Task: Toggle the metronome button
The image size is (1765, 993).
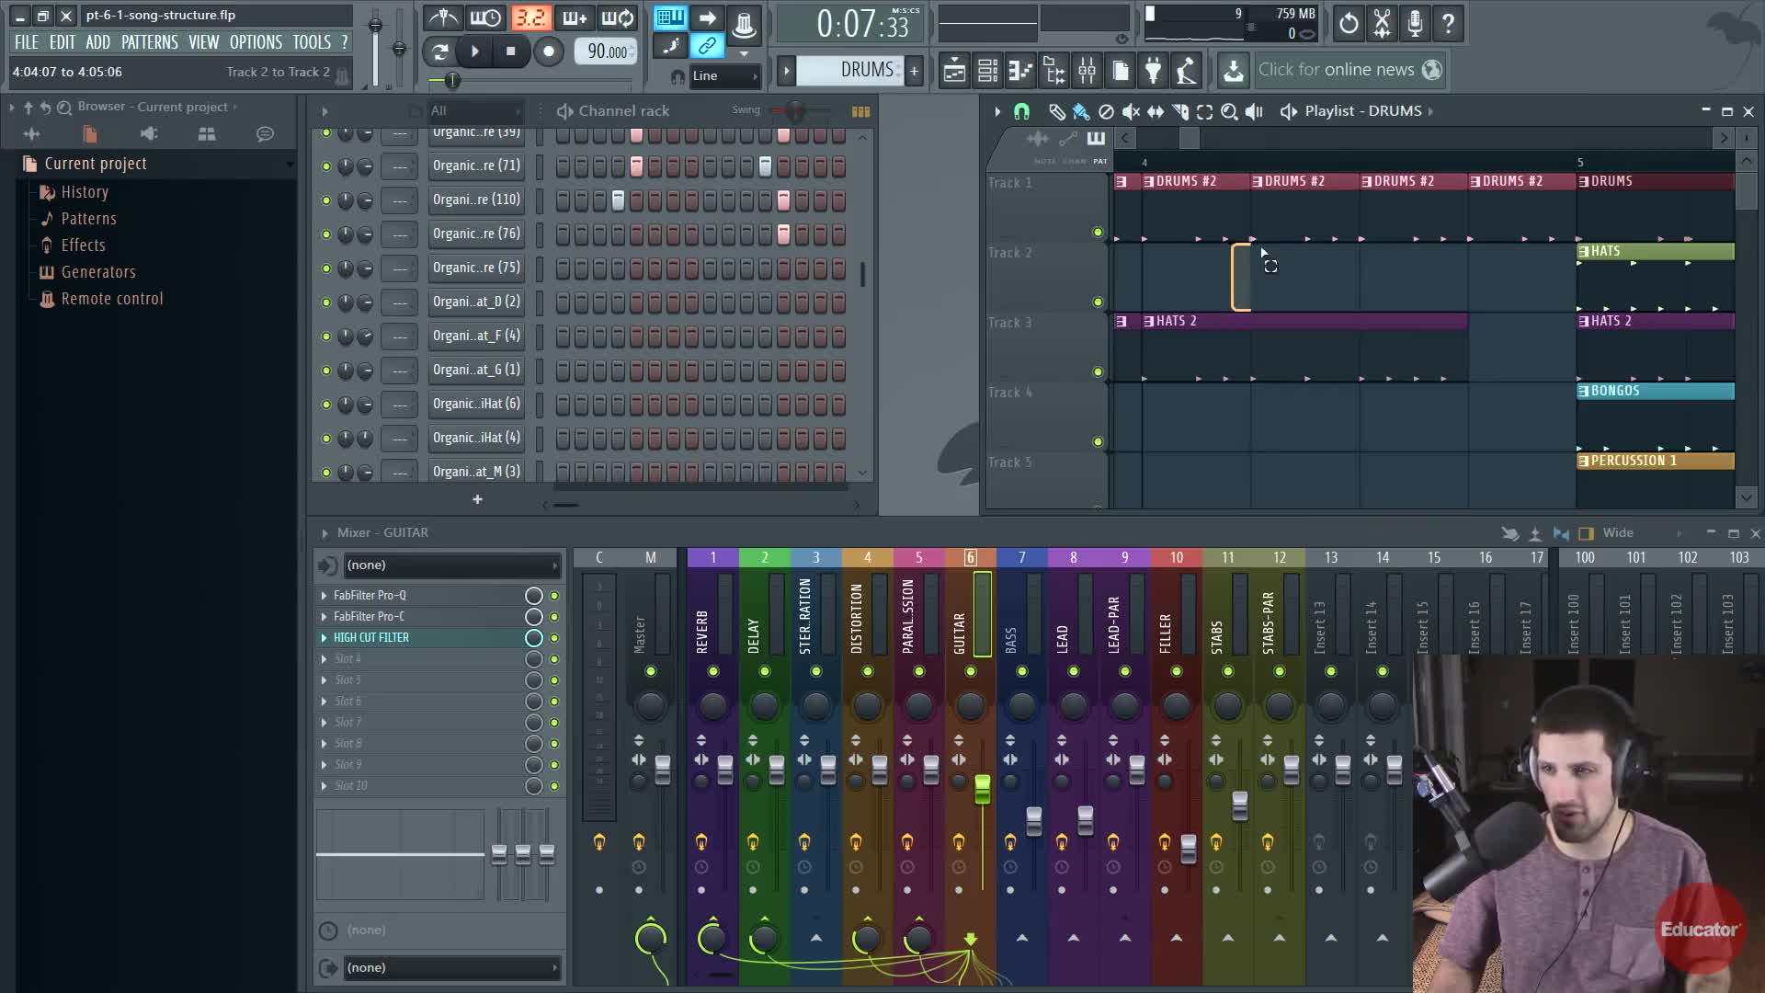Action: pyautogui.click(x=443, y=17)
